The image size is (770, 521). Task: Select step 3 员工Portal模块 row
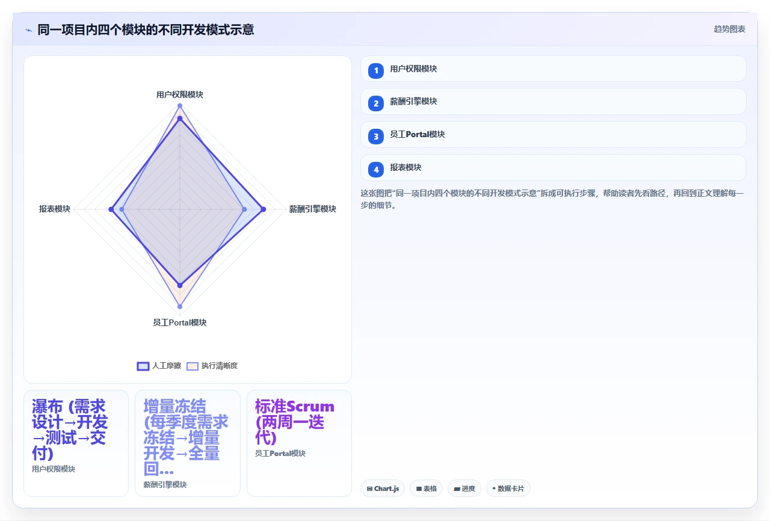coord(553,135)
